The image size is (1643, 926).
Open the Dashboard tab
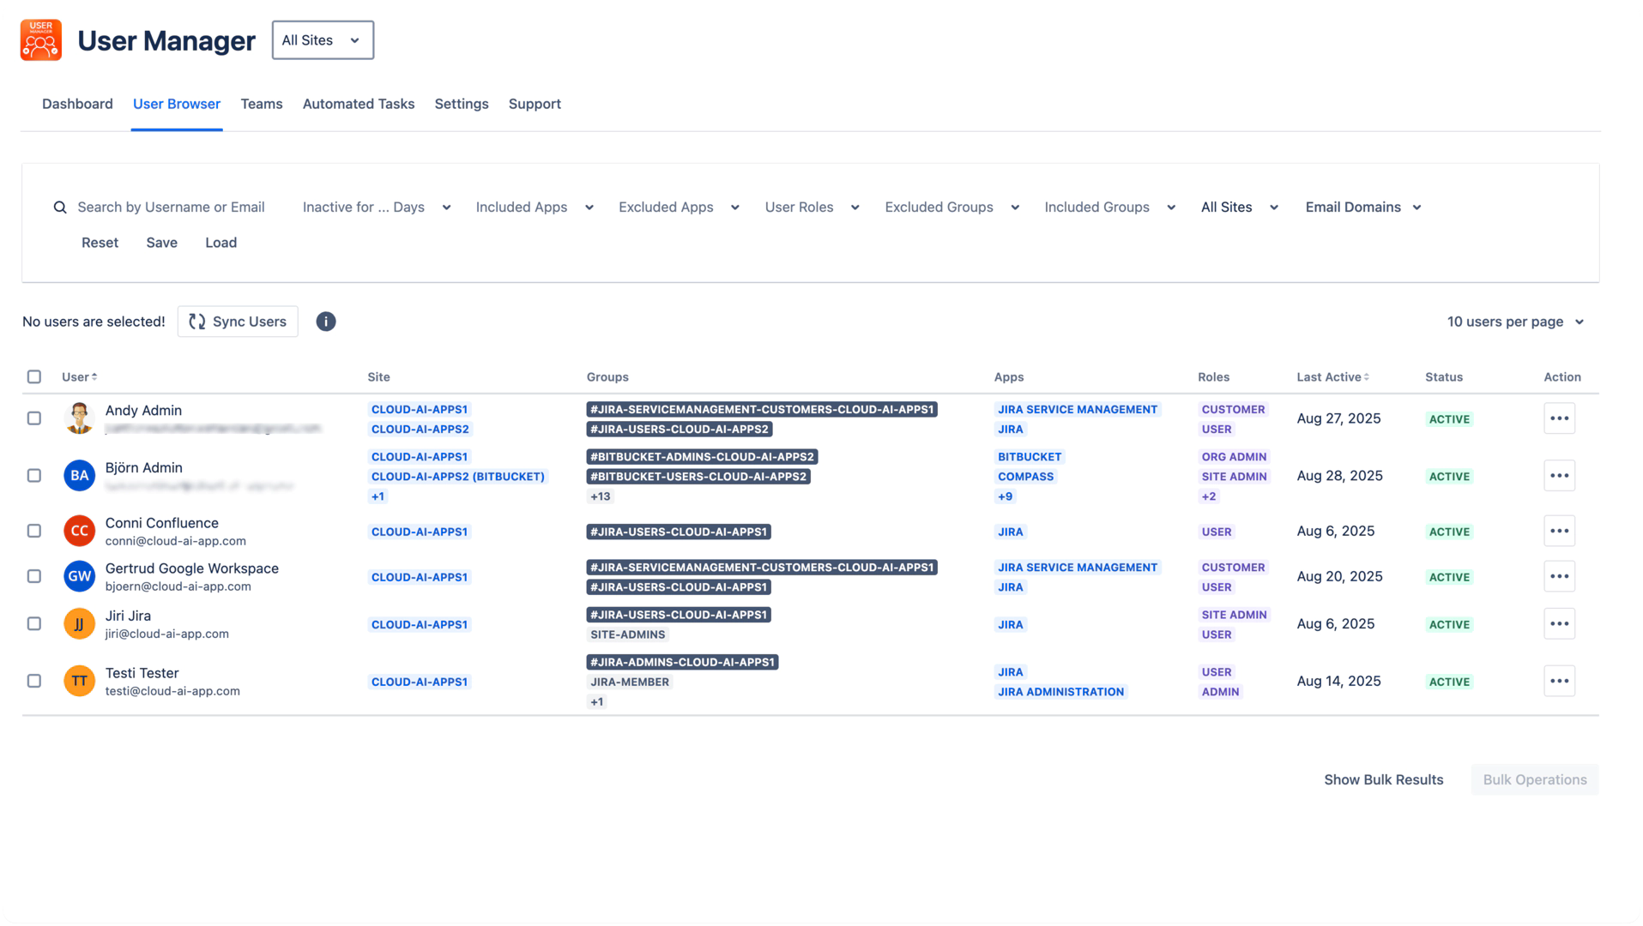76,104
